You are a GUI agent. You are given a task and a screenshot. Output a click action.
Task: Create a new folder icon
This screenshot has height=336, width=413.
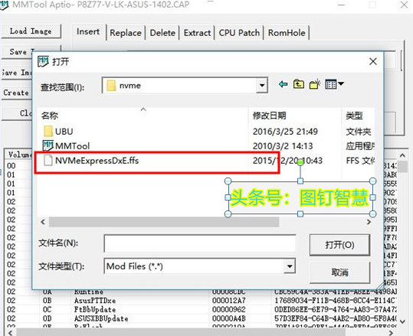(315, 84)
